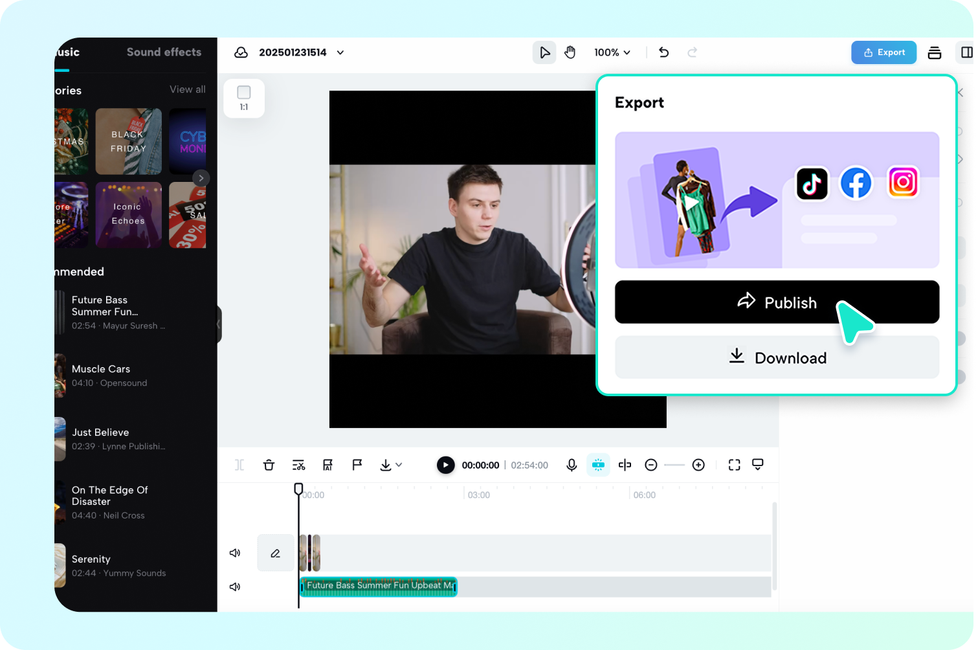This screenshot has height=650, width=978.
Task: Click the Publish button
Action: [x=777, y=302]
